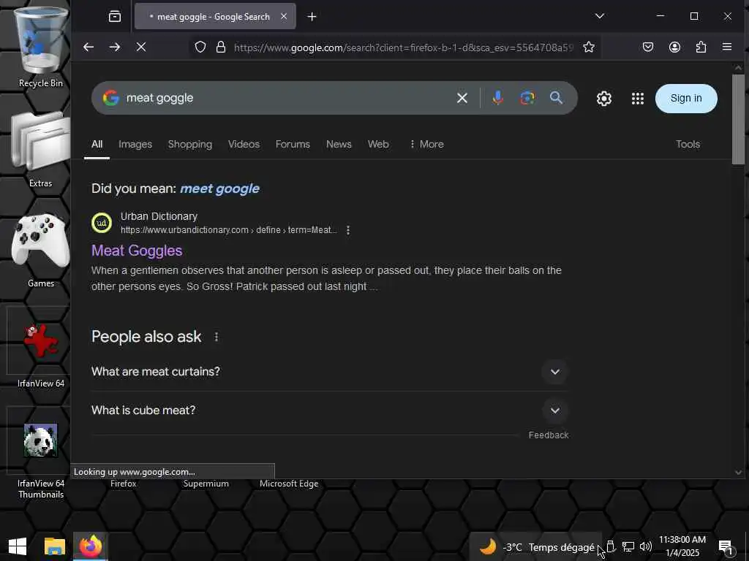The width and height of the screenshot is (749, 561).
Task: Click the Urban Dictionary site favicon
Action: click(x=102, y=223)
